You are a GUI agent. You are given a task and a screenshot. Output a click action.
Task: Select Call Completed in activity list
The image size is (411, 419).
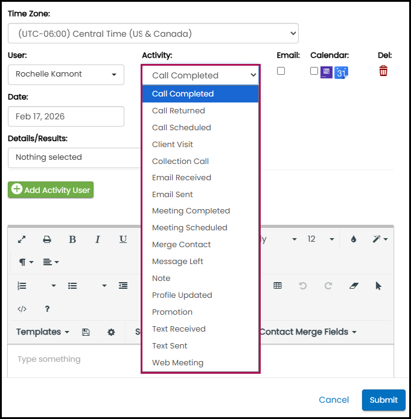coord(200,94)
